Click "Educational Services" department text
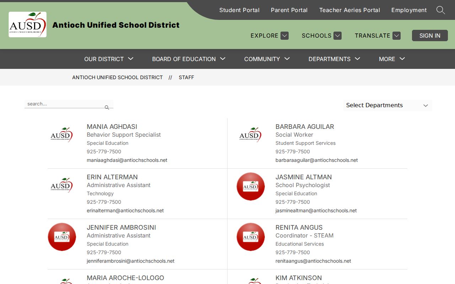This screenshot has height=284, width=455. pos(300,244)
